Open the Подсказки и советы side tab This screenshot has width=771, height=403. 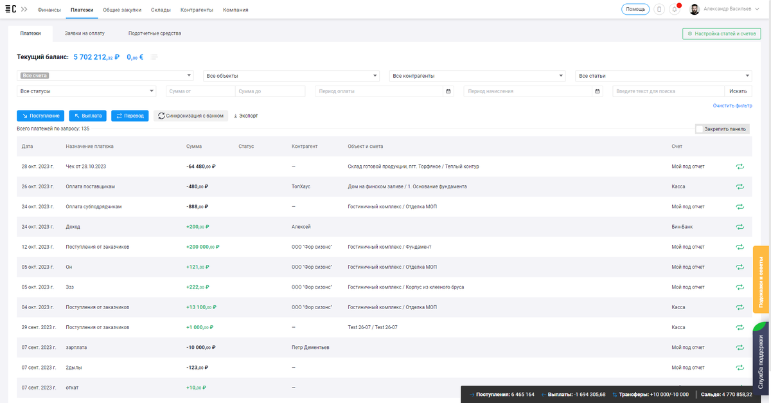click(x=761, y=280)
